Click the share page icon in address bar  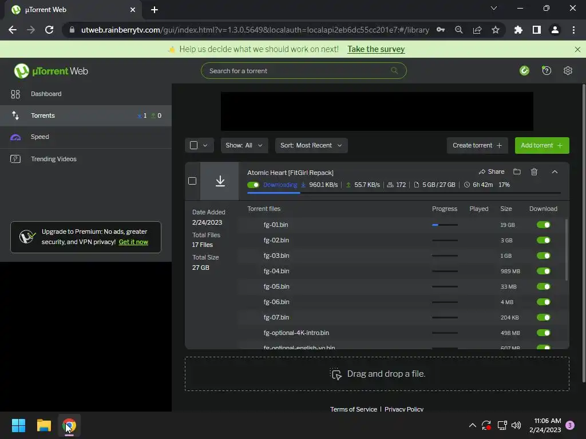(477, 30)
